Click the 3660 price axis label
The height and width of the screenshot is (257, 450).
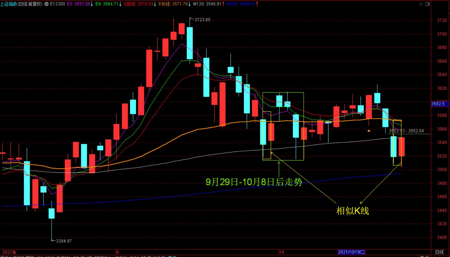442,61
